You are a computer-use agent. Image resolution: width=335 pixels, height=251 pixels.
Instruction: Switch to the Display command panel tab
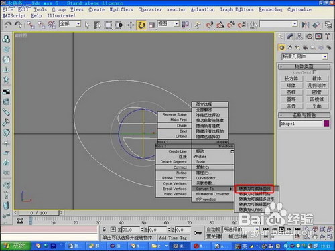pyautogui.click(x=318, y=37)
